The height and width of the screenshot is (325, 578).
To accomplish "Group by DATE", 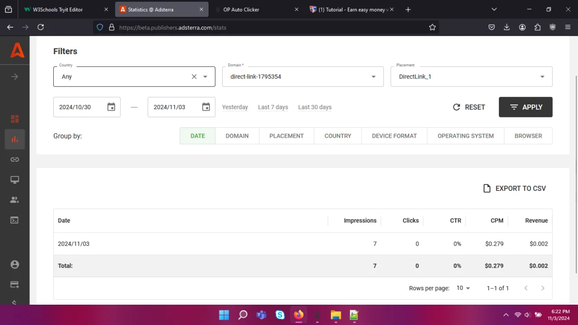I will click(x=198, y=136).
